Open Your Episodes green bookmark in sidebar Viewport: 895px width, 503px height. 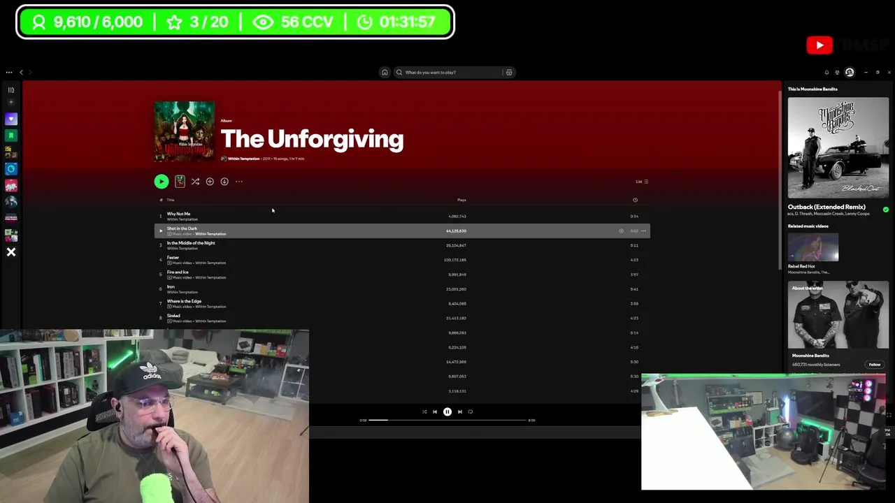coord(11,136)
